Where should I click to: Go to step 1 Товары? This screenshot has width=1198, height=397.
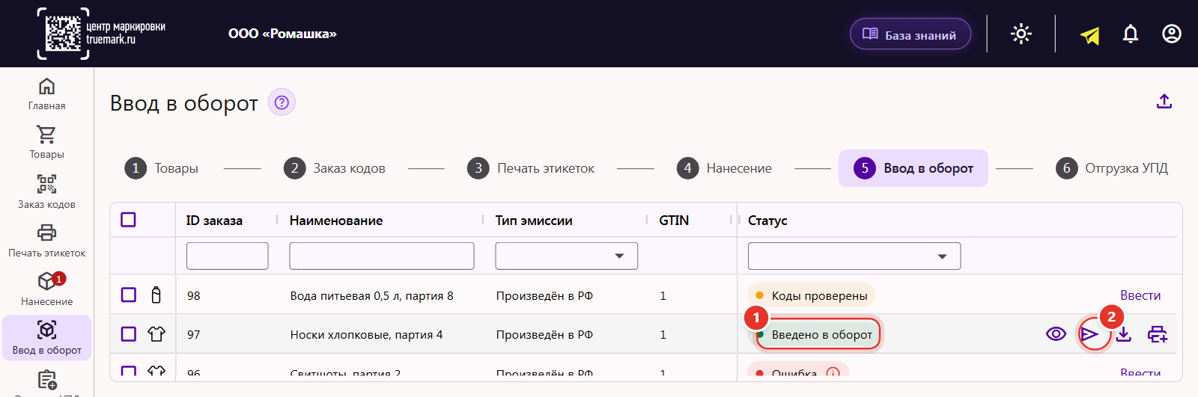(162, 168)
